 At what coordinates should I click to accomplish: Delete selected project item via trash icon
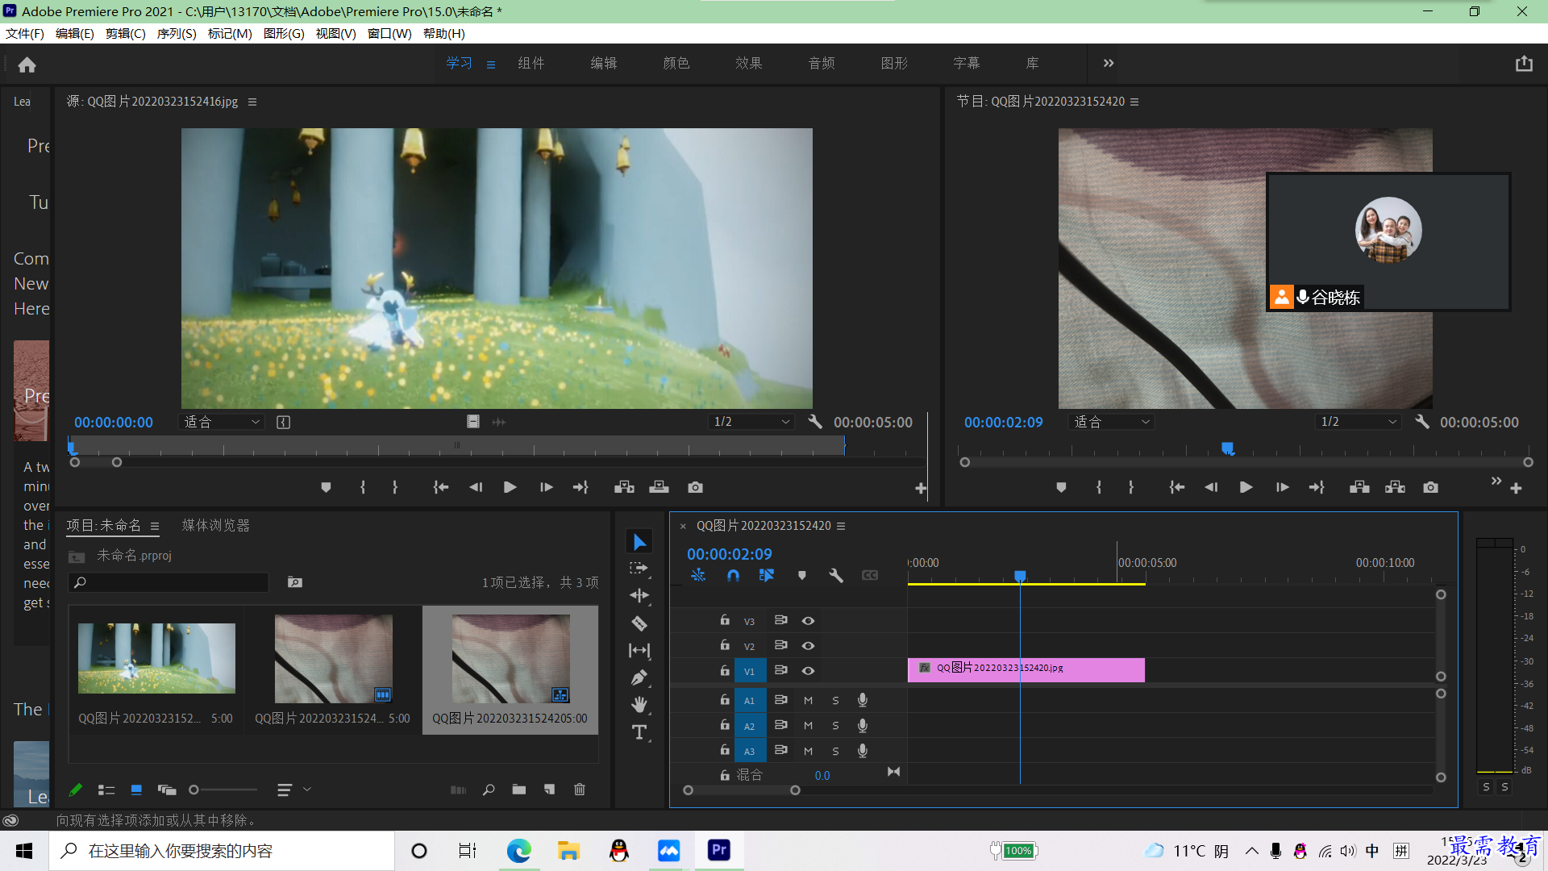579,790
